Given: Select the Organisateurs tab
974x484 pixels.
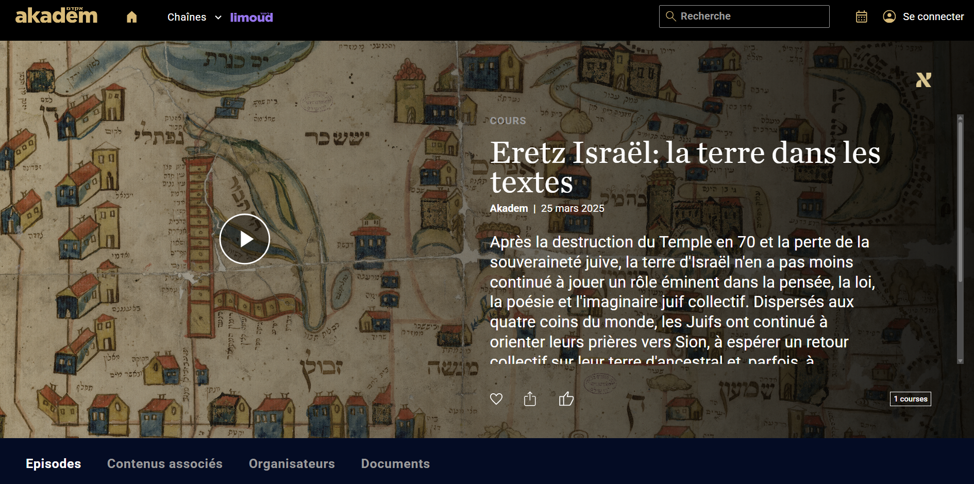Looking at the screenshot, I should tap(292, 464).
